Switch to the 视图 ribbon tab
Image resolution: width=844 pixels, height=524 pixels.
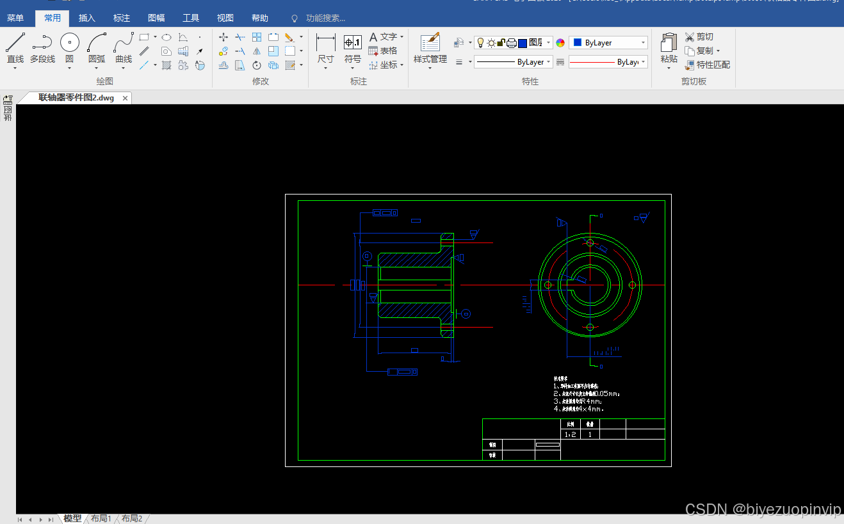tap(225, 18)
